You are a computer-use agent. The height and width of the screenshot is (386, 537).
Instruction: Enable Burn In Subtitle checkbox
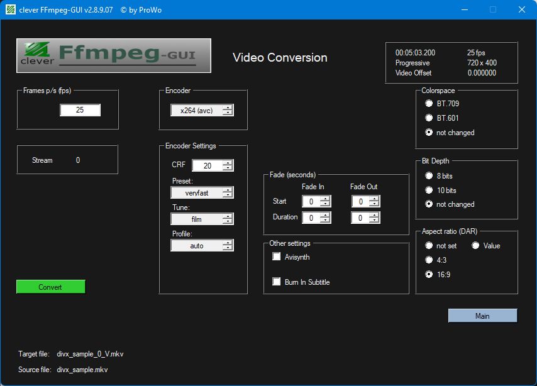pos(277,282)
